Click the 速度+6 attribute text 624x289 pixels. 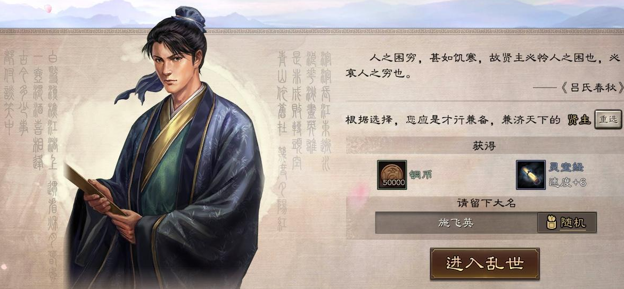pyautogui.click(x=567, y=183)
